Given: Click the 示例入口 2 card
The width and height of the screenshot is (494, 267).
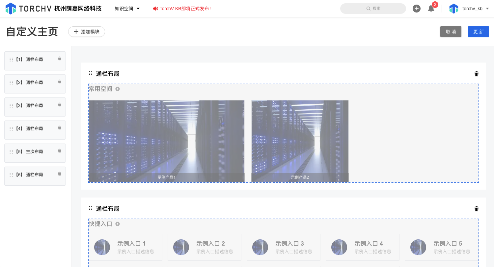Looking at the screenshot, I should click(205, 247).
